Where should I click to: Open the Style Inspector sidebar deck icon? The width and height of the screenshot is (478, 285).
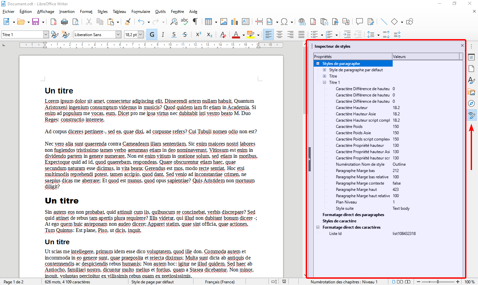[471, 115]
